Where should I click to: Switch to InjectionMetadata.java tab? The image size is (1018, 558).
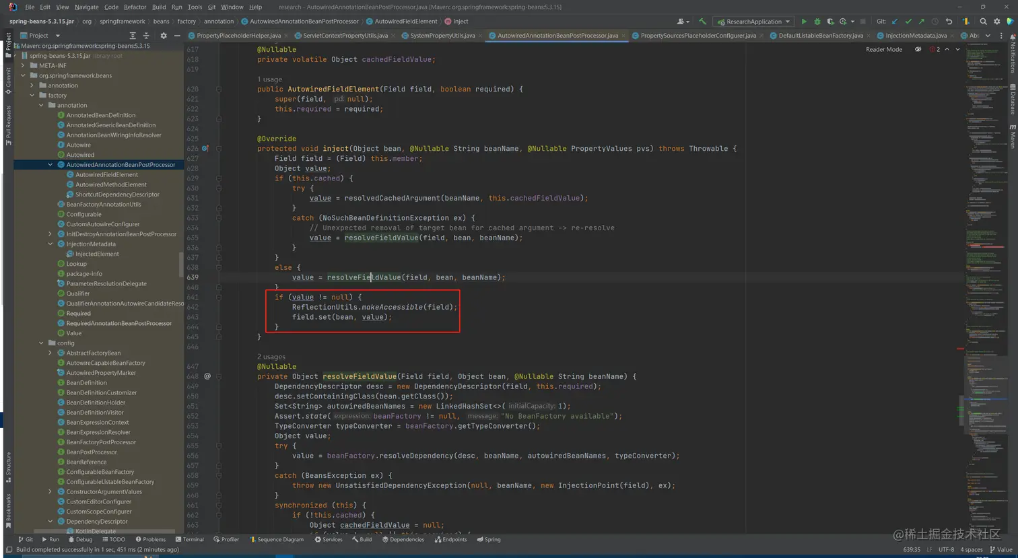click(916, 36)
